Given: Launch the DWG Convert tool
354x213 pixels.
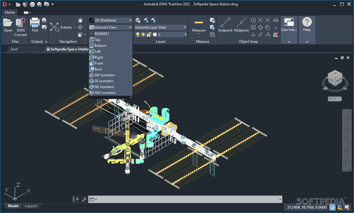Looking at the screenshot, I should pyautogui.click(x=21, y=27).
